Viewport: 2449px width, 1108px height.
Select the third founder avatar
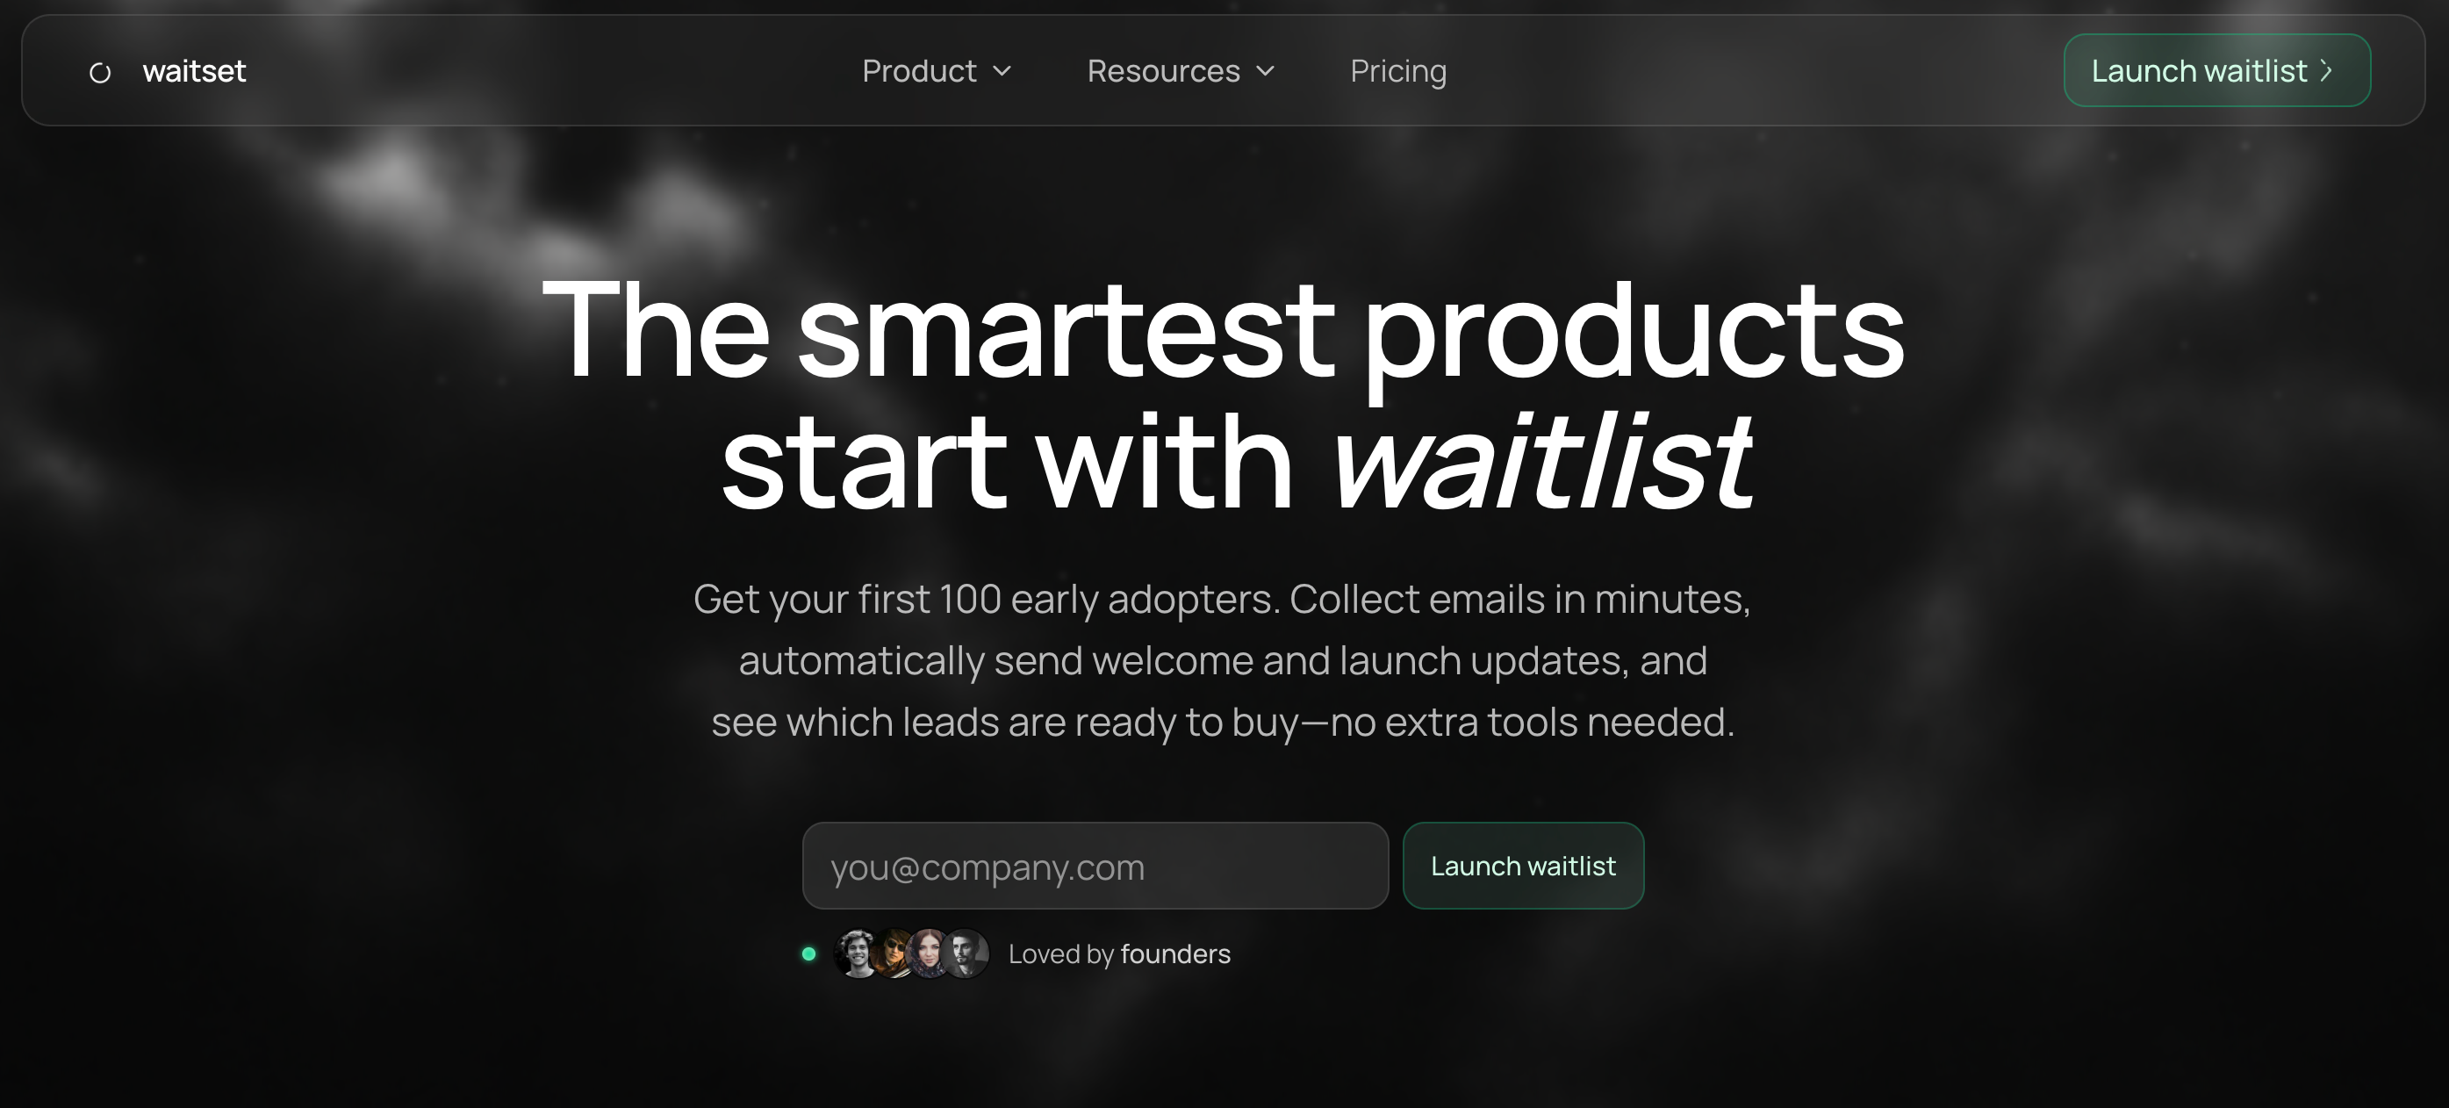pyautogui.click(x=929, y=954)
